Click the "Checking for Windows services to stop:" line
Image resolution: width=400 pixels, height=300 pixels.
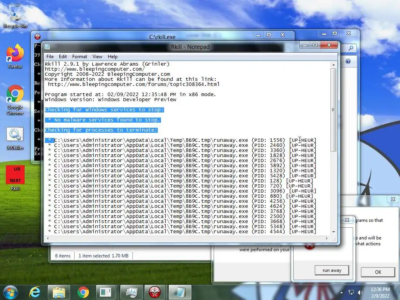[104, 110]
